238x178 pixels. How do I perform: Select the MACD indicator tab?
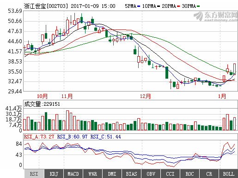pyautogui.click(x=73, y=174)
